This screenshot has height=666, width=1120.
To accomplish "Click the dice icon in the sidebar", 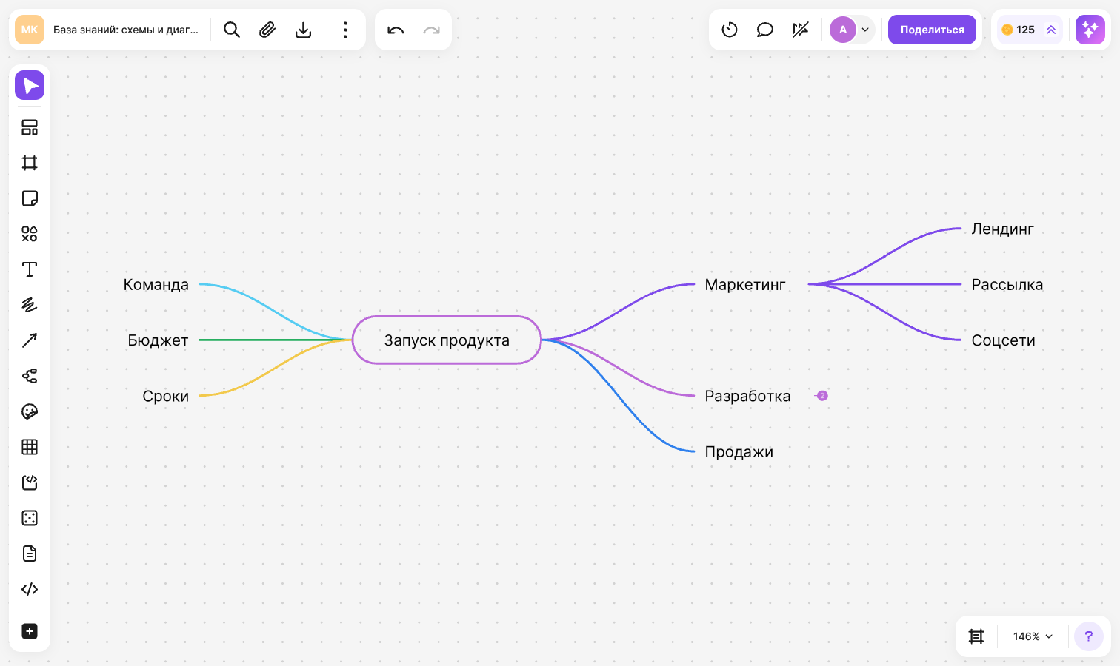I will pos(30,518).
